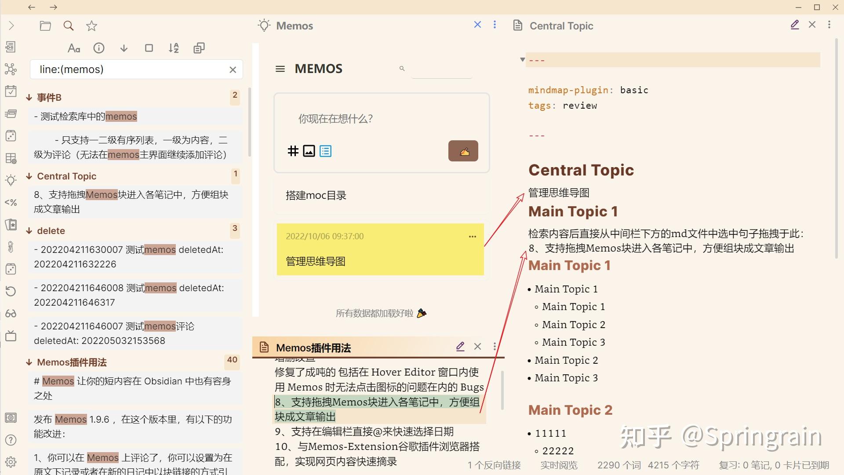Collapse 事件B search results group

pyautogui.click(x=29, y=98)
